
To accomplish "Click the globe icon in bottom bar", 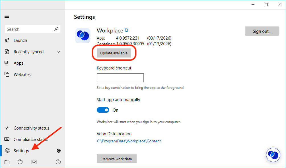I will [x=20, y=162].
